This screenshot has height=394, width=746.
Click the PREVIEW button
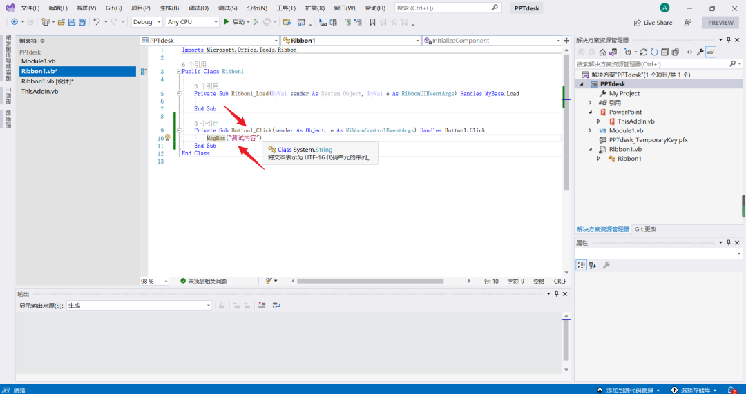click(x=720, y=22)
